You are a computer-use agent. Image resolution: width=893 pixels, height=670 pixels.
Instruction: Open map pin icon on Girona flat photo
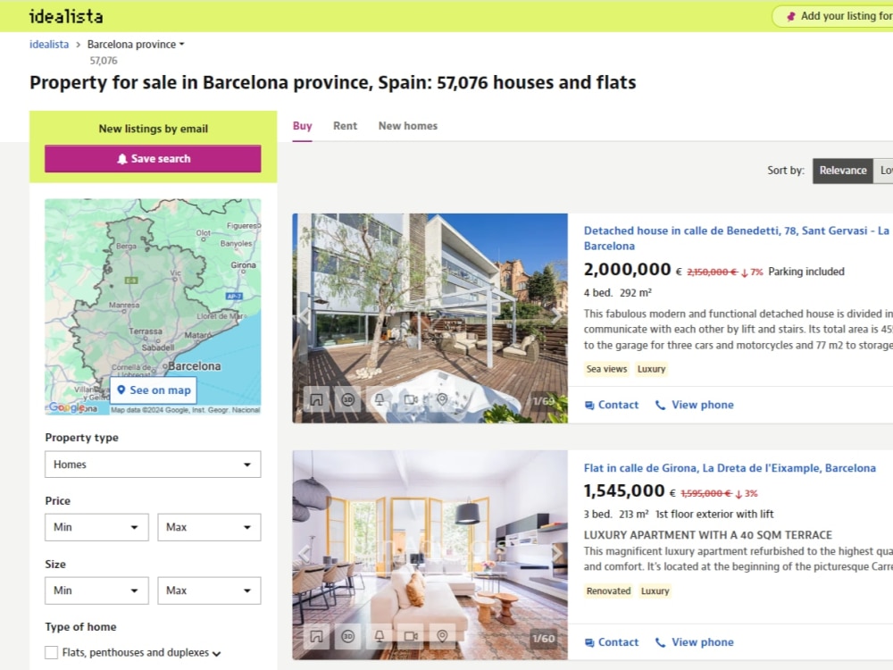[x=442, y=636]
